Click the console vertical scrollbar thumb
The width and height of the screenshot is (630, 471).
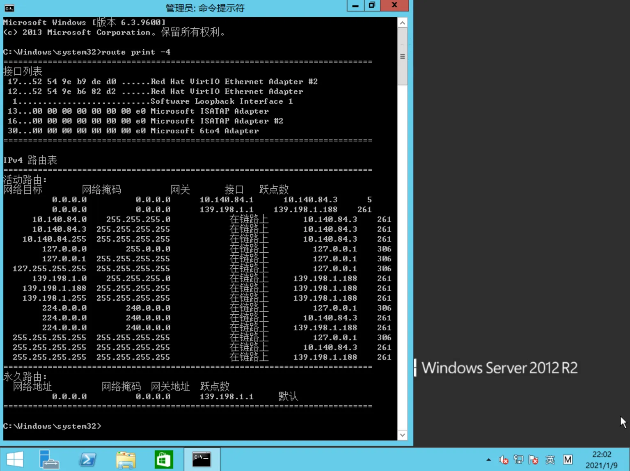(402, 57)
